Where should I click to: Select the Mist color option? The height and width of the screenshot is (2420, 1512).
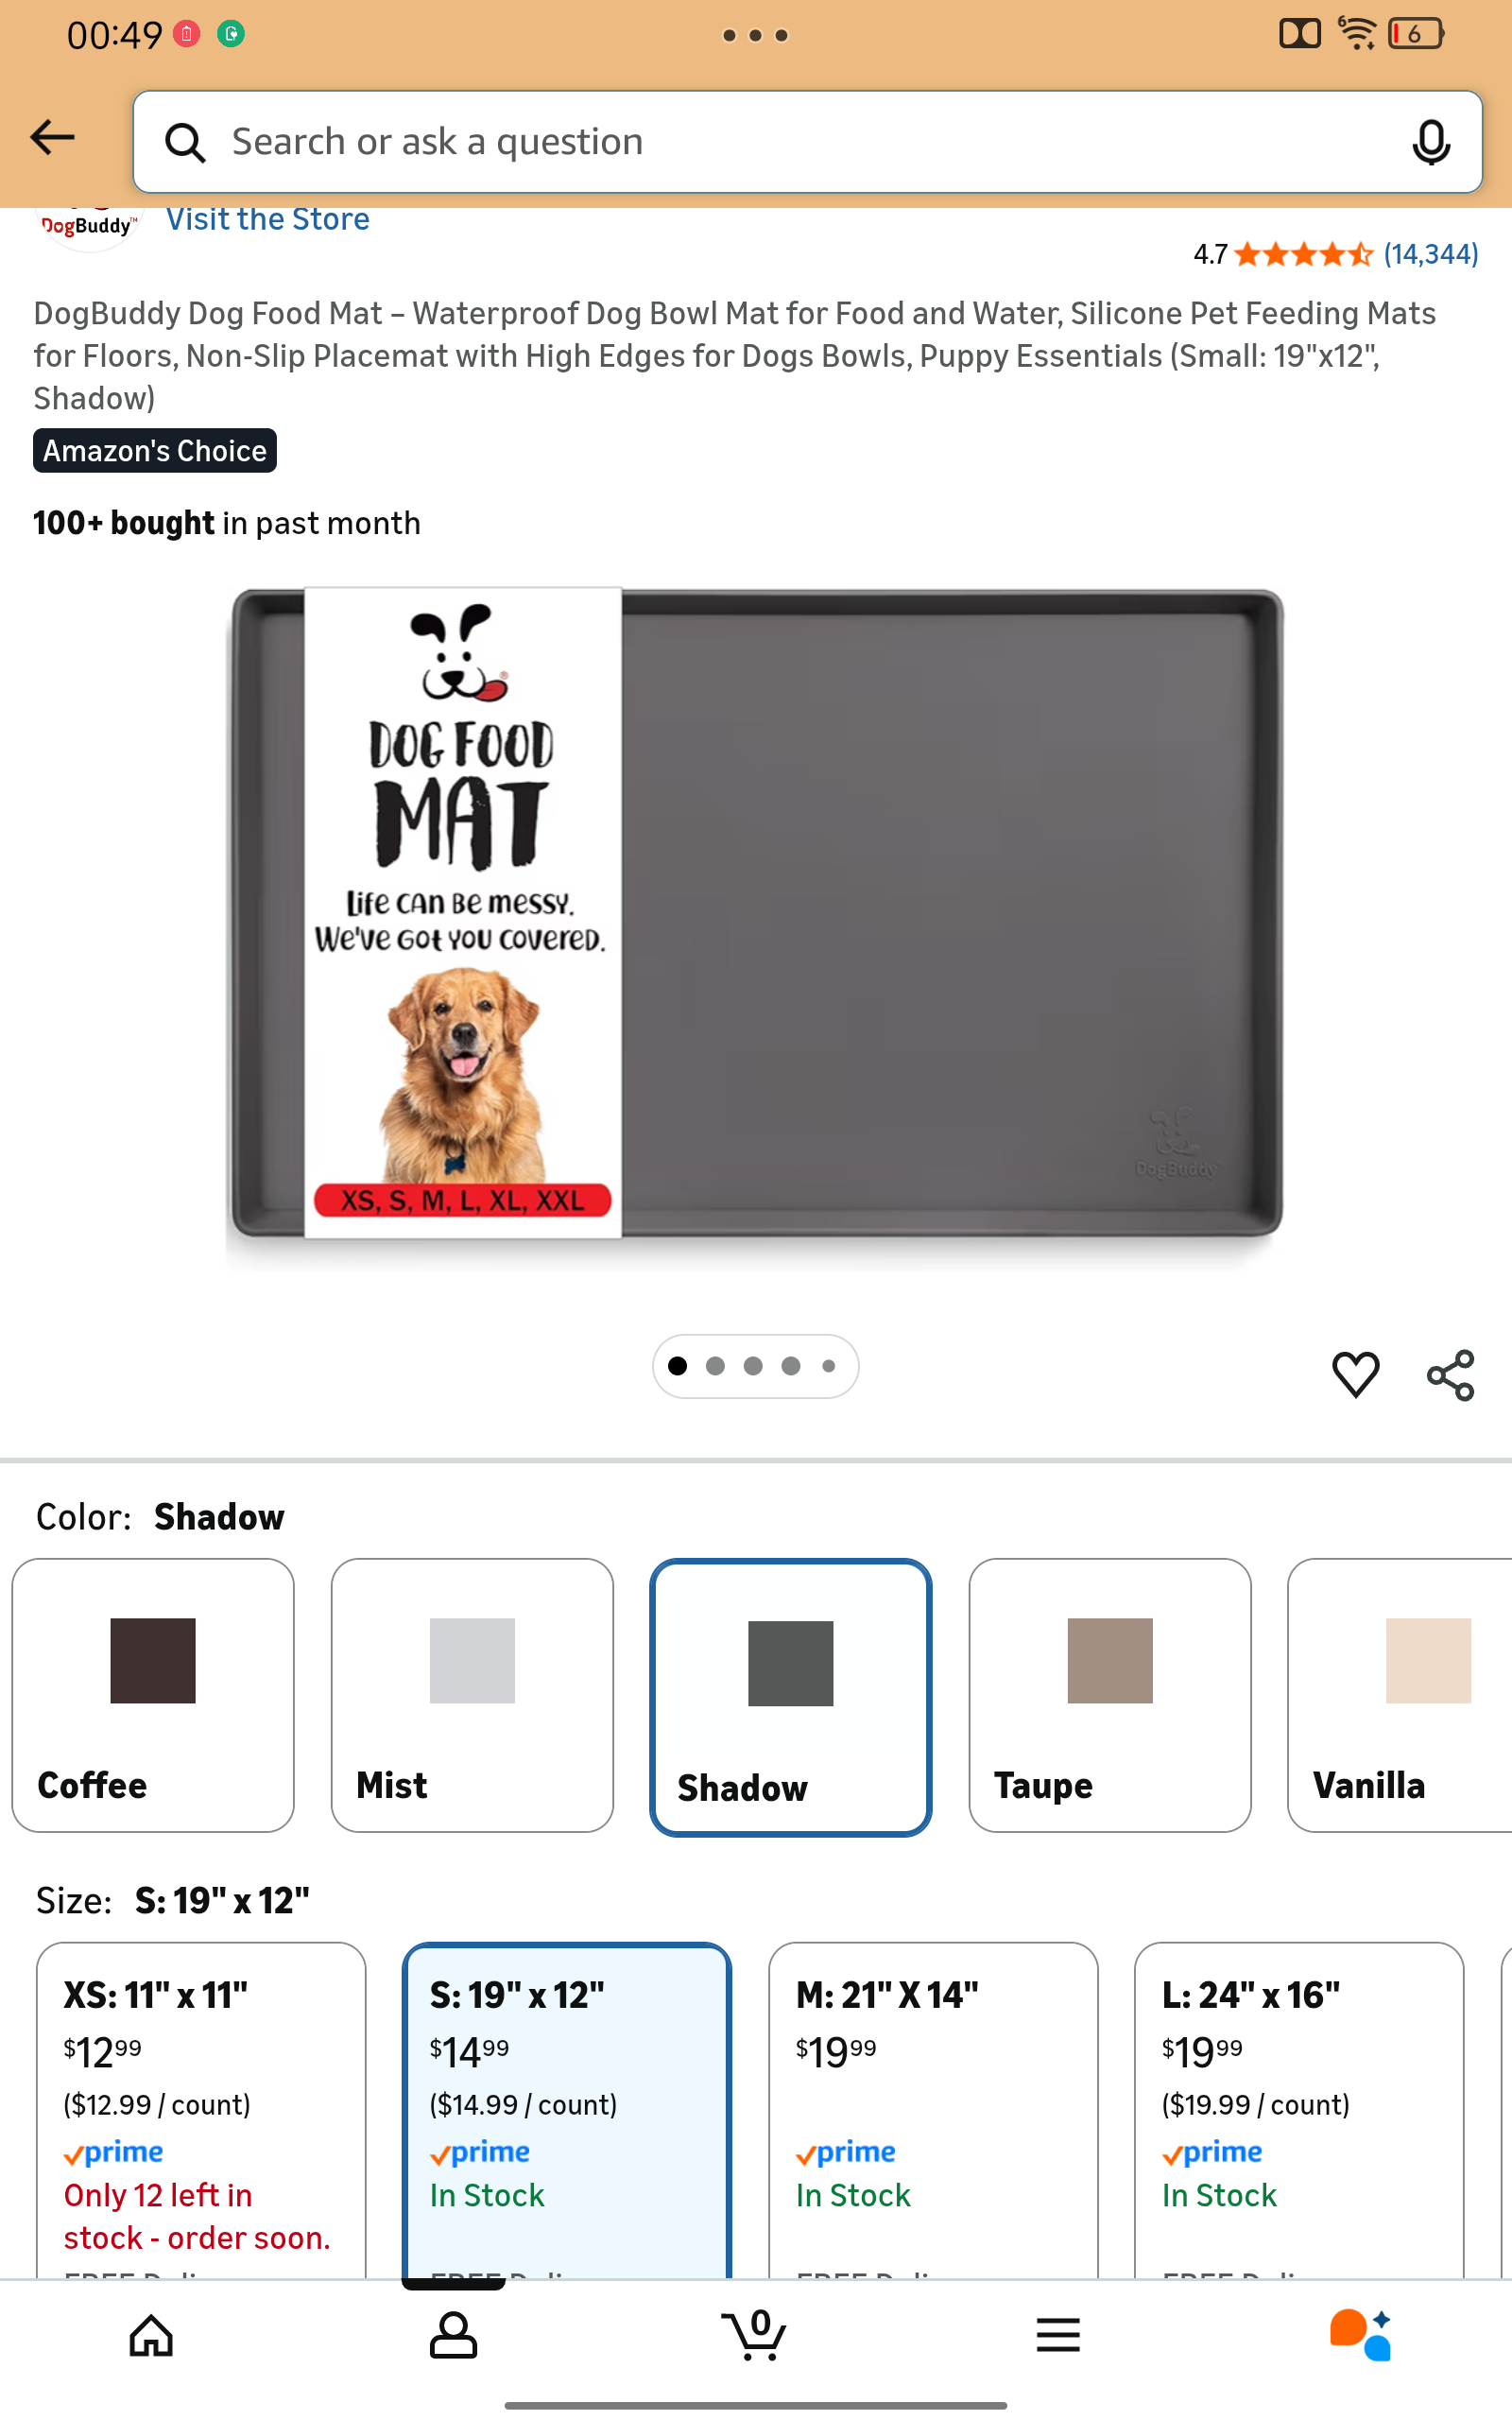click(472, 1695)
